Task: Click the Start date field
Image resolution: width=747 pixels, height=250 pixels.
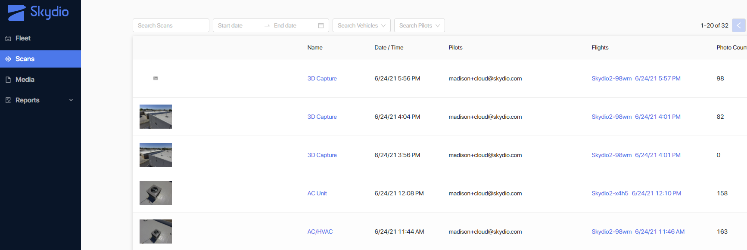Action: pos(237,25)
